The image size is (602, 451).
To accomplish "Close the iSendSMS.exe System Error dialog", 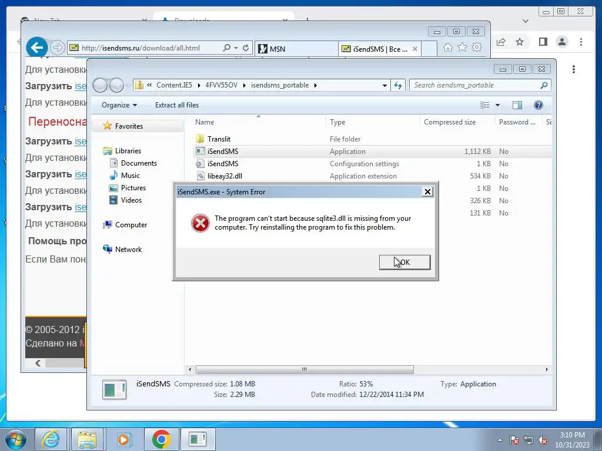I will tap(427, 192).
